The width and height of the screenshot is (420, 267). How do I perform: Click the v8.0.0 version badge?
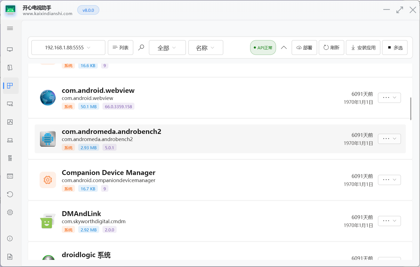coord(88,10)
